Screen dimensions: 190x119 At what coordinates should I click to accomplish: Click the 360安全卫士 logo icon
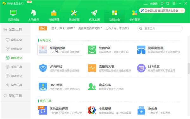pyautogui.click(x=4, y=3)
